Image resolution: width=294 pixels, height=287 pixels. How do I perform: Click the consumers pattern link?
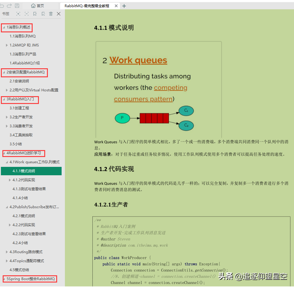click(143, 99)
